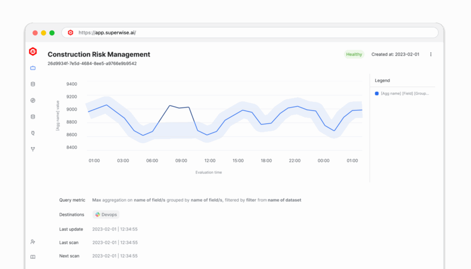Click the dark line segment near 09:00

(179, 108)
